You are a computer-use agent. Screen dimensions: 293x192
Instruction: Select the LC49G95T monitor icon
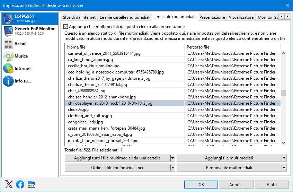click(8, 19)
